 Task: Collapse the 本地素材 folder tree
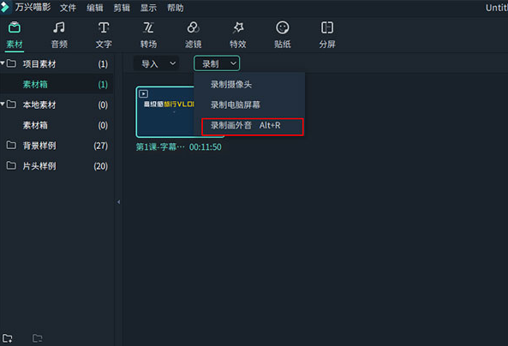(3, 104)
